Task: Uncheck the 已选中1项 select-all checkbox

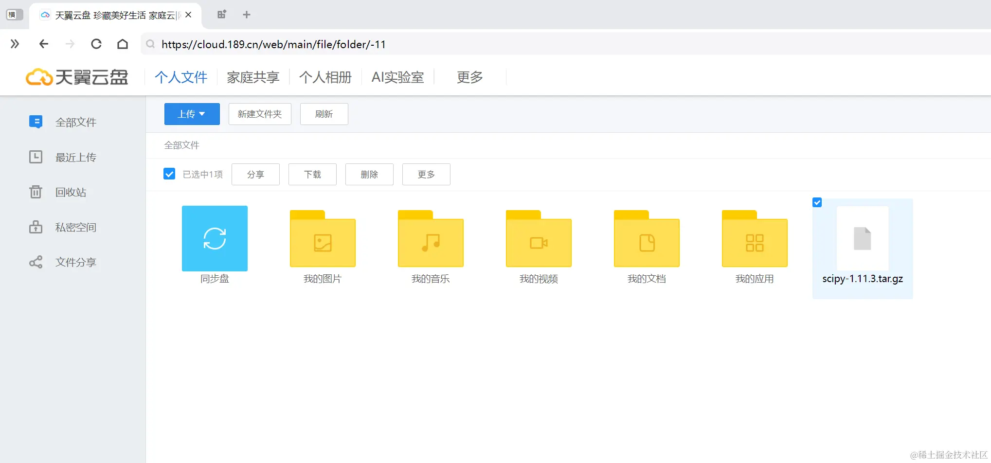Action: (169, 174)
